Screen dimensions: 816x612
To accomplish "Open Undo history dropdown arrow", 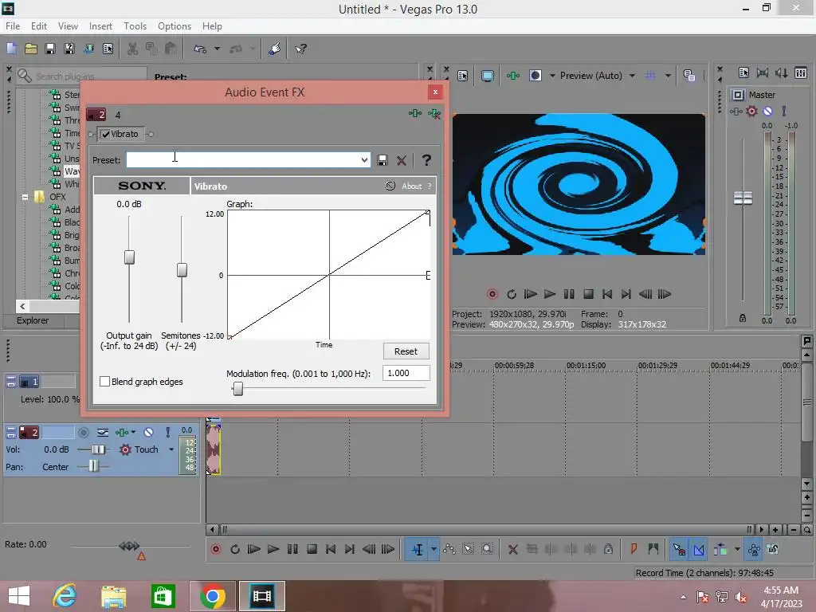I will pyautogui.click(x=217, y=49).
